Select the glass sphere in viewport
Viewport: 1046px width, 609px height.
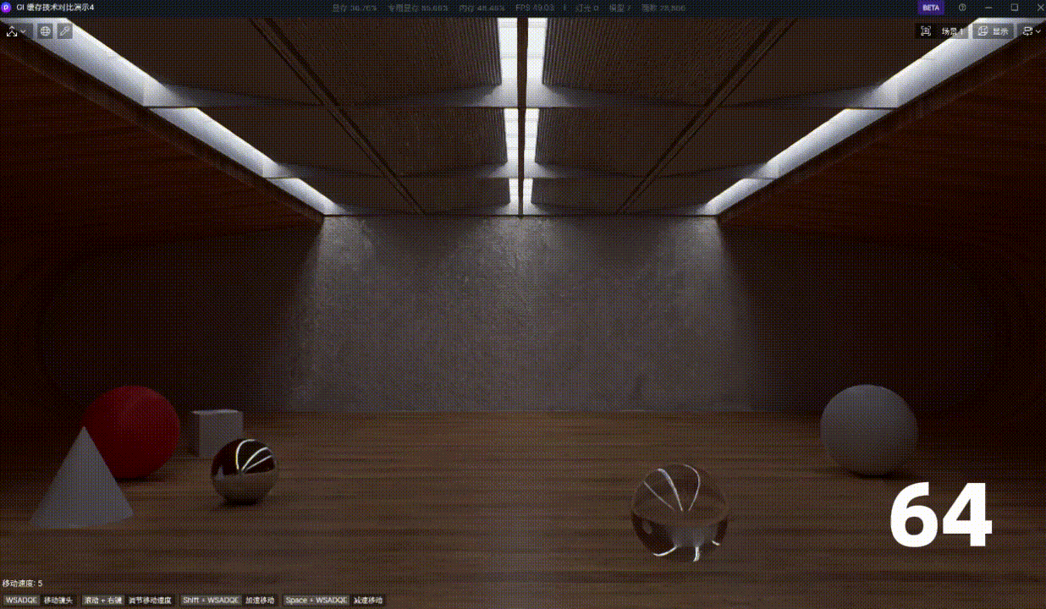pyautogui.click(x=679, y=513)
